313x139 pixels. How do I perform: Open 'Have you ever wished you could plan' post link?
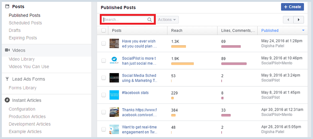pyautogui.click(x=139, y=44)
